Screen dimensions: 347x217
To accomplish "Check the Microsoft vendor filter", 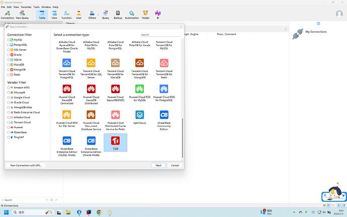I will [9, 93].
